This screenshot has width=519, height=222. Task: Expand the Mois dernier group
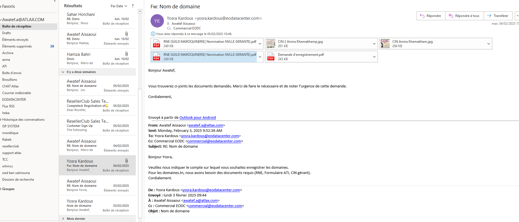pos(63,219)
